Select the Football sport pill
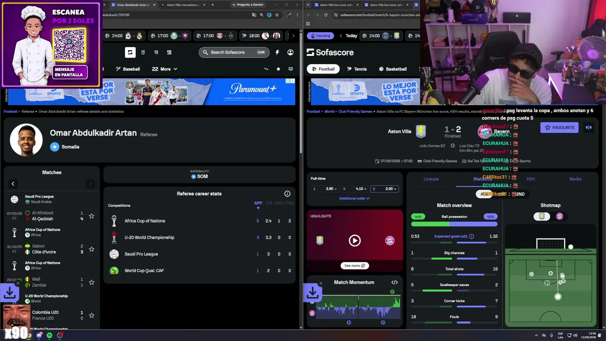Screen dimensions: 606x341 [x=322, y=69]
